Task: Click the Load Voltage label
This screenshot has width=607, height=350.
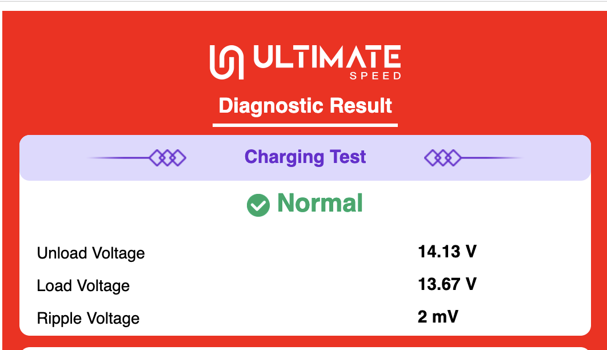Action: [83, 286]
